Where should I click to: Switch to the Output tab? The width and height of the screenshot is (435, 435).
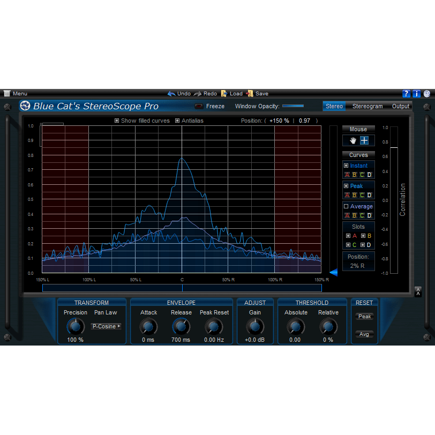tap(400, 106)
